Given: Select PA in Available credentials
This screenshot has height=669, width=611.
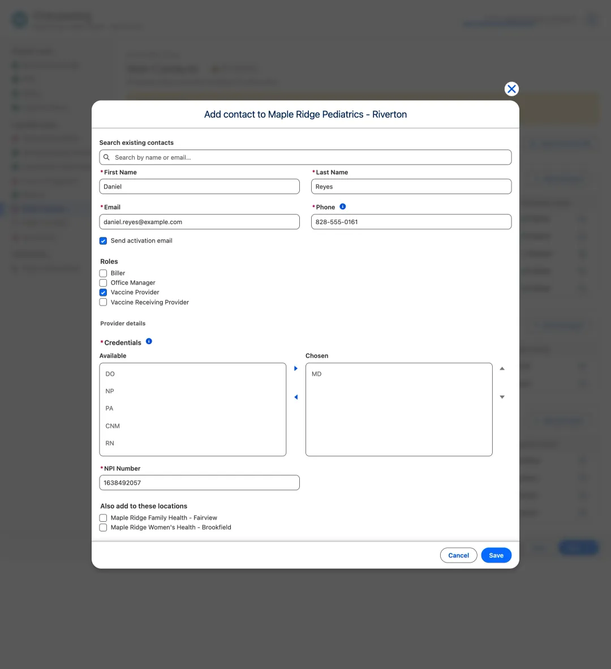Looking at the screenshot, I should (x=193, y=408).
